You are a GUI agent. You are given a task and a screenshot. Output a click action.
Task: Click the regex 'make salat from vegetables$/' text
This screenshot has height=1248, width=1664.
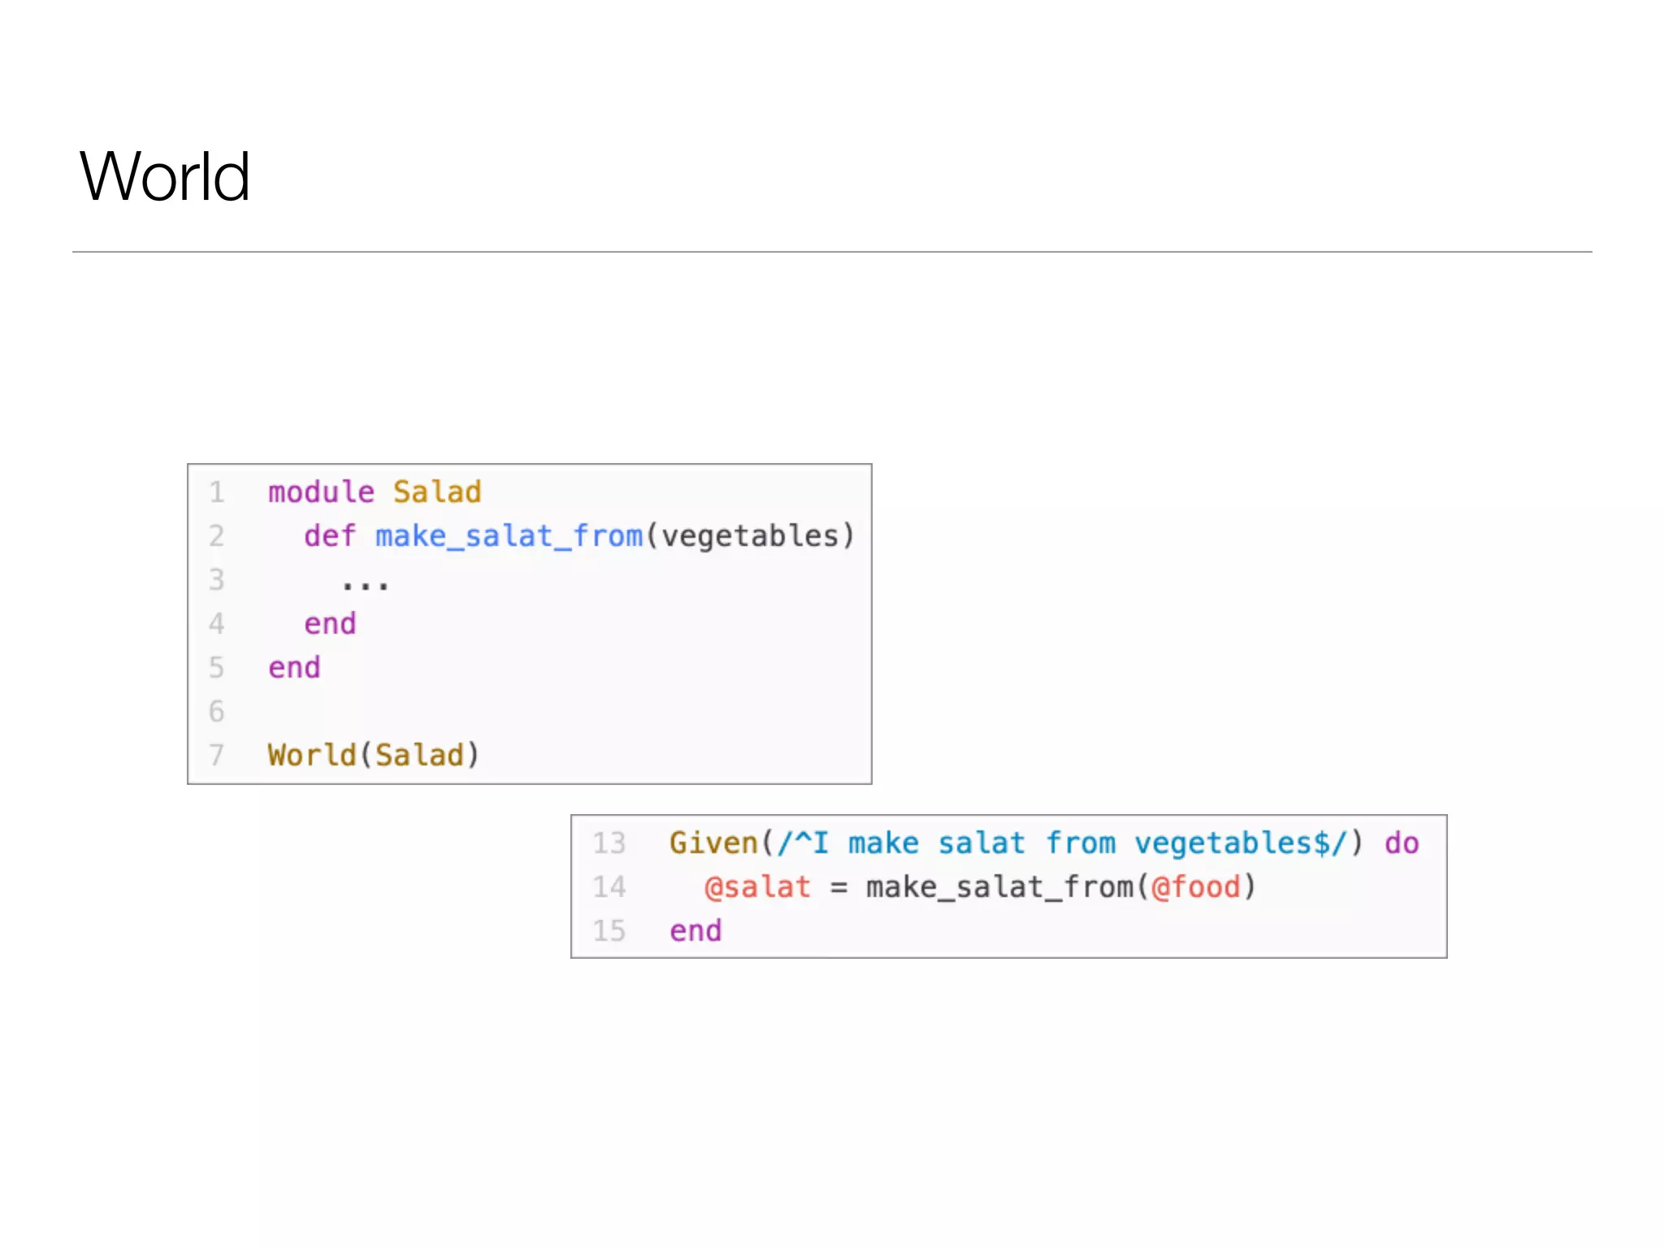click(x=1097, y=843)
